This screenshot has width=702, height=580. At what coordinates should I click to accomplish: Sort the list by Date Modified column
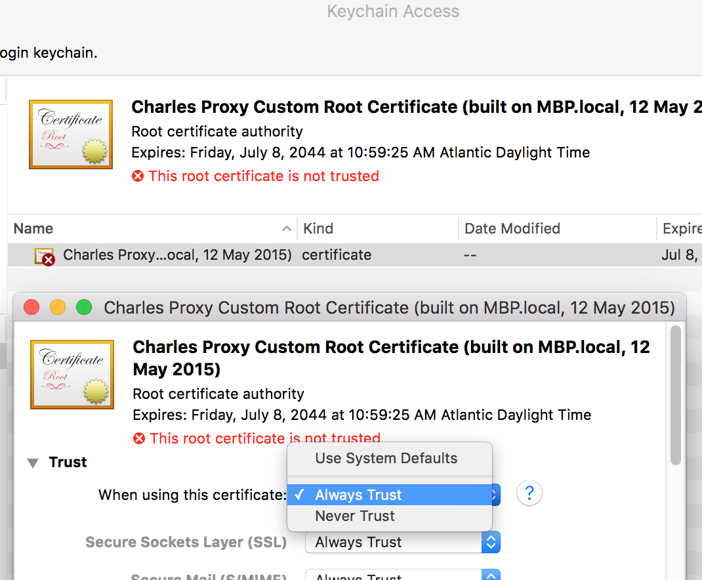pos(558,229)
